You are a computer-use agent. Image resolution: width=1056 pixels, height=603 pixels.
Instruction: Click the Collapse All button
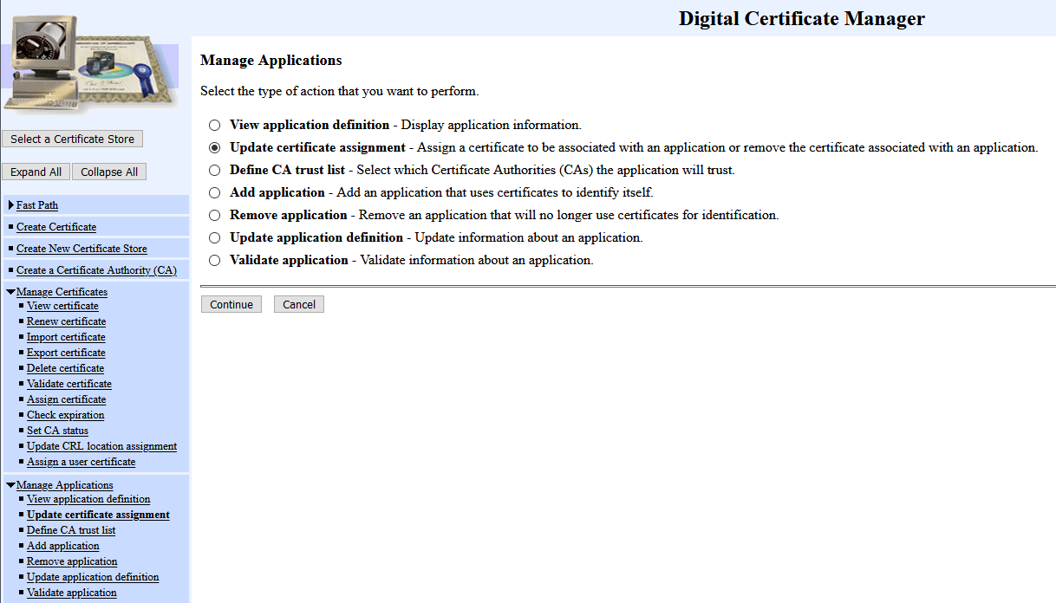click(109, 172)
